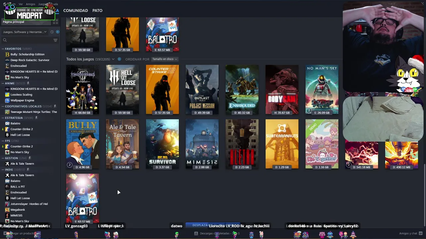
Task: Open Kingdom Hearts III cover in Todos los juegos
Action: [83, 90]
